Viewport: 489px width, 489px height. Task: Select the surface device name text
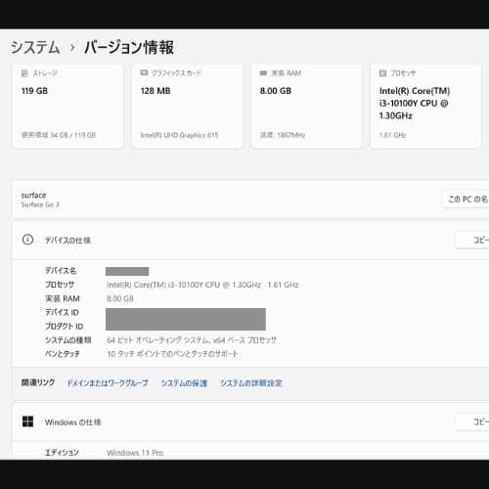pyautogui.click(x=33, y=196)
